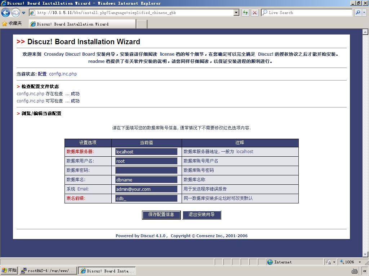The width and height of the screenshot is (369, 276).
Task: Click the Comsenz Inc. footer link
Action: 210,236
